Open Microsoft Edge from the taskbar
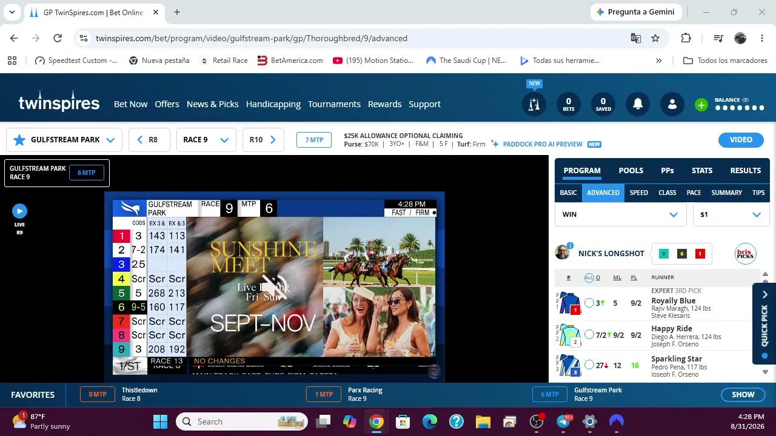 pyautogui.click(x=430, y=421)
